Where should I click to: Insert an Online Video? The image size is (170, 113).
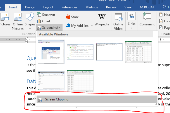118,21
